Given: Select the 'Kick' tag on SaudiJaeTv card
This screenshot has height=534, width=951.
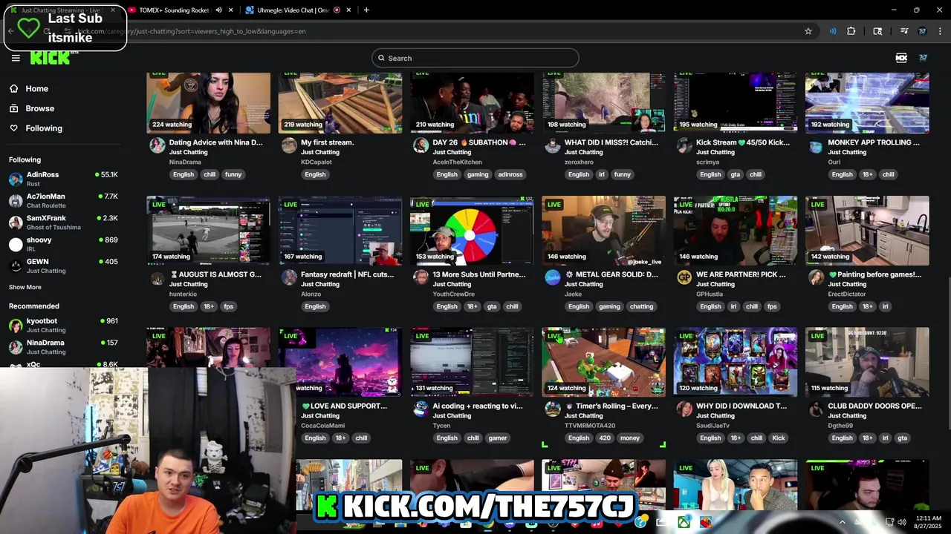Looking at the screenshot, I should click(x=778, y=438).
